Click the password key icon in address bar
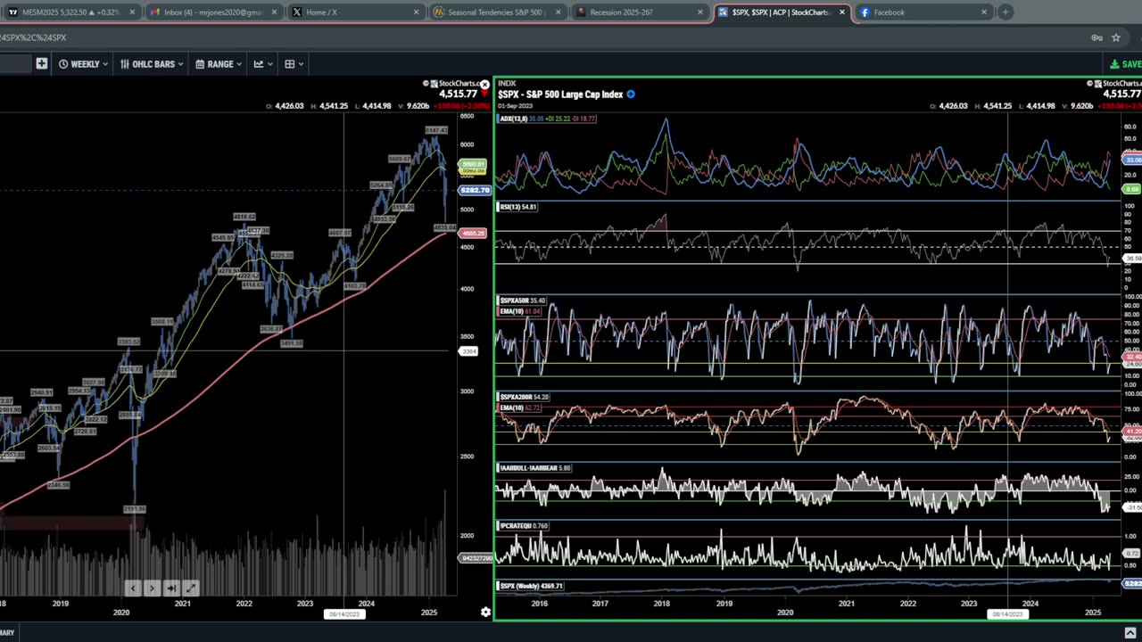The width and height of the screenshot is (1142, 642). pyautogui.click(x=1096, y=37)
